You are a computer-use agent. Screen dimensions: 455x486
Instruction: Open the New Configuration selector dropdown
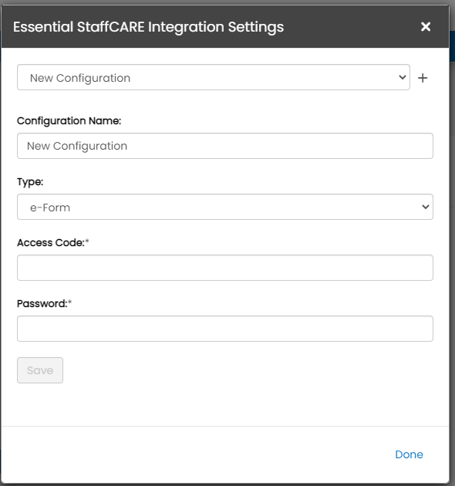click(x=214, y=77)
